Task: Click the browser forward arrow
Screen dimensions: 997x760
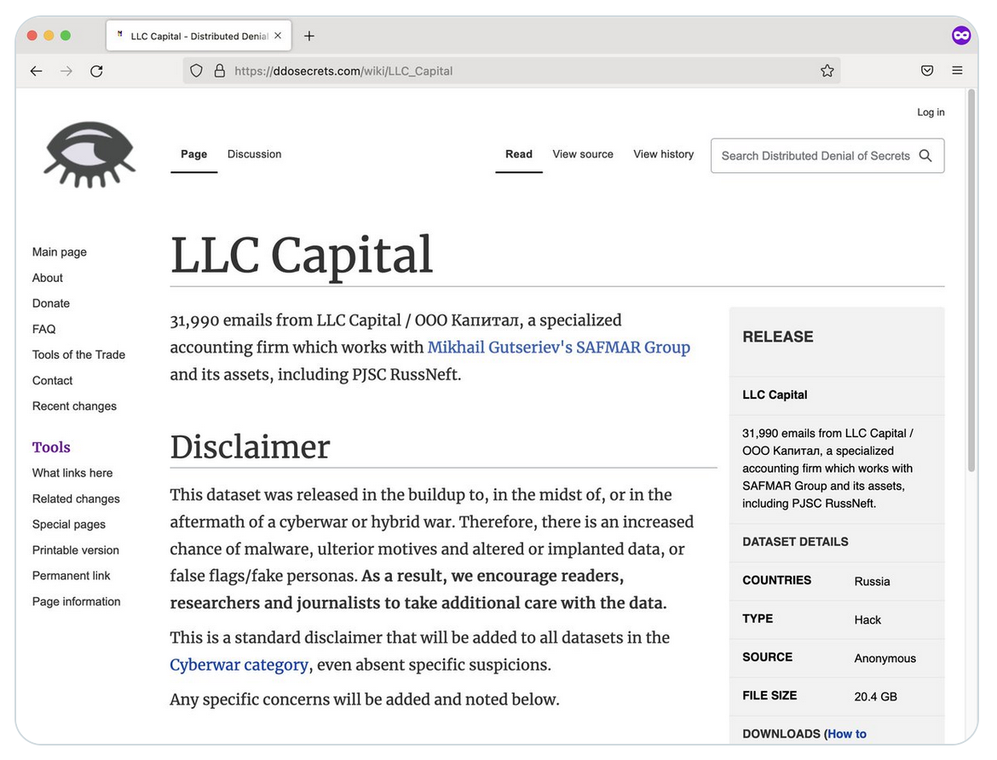Action: tap(66, 72)
